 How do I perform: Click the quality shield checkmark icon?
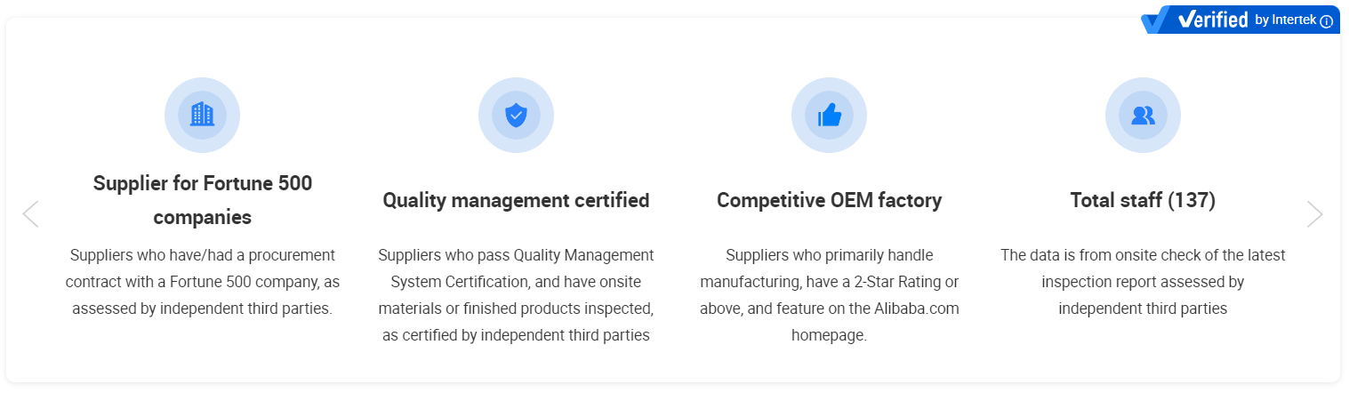pos(516,115)
